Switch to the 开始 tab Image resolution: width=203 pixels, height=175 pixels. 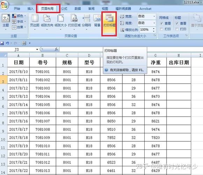pyautogui.click(x=17, y=9)
